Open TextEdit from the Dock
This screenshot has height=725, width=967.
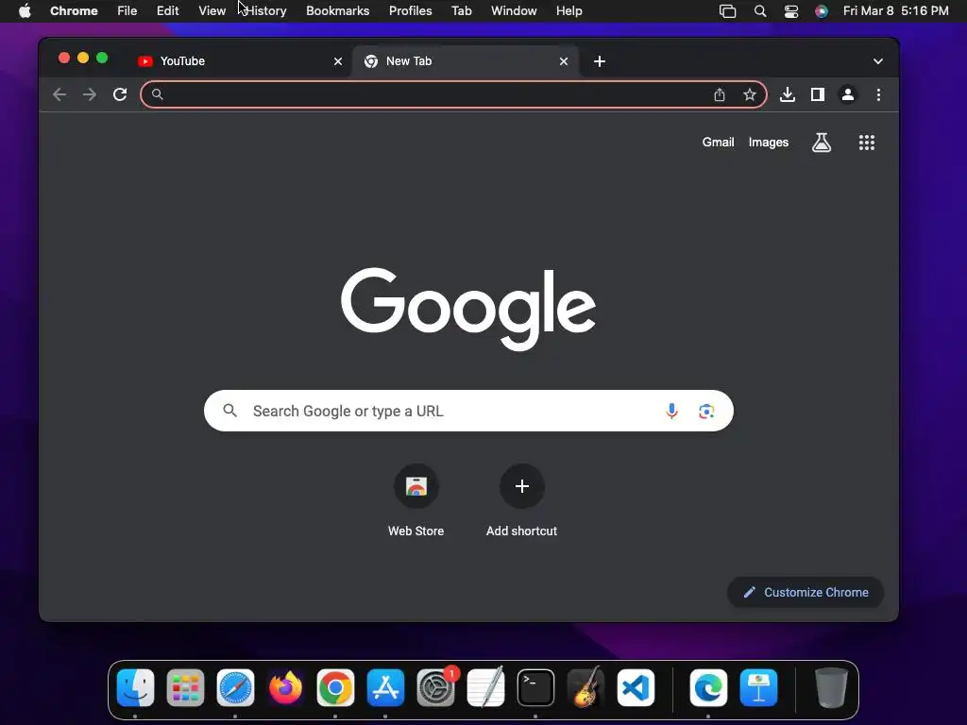(x=486, y=687)
